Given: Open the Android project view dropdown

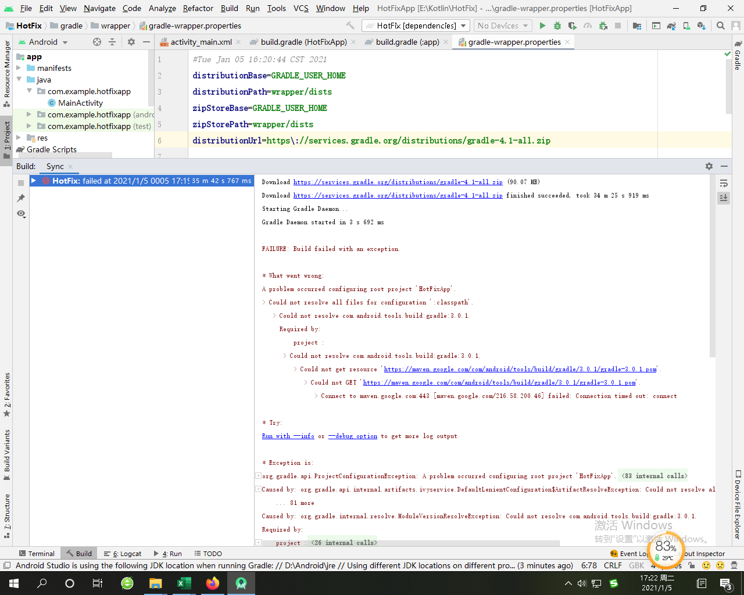Looking at the screenshot, I should point(43,42).
